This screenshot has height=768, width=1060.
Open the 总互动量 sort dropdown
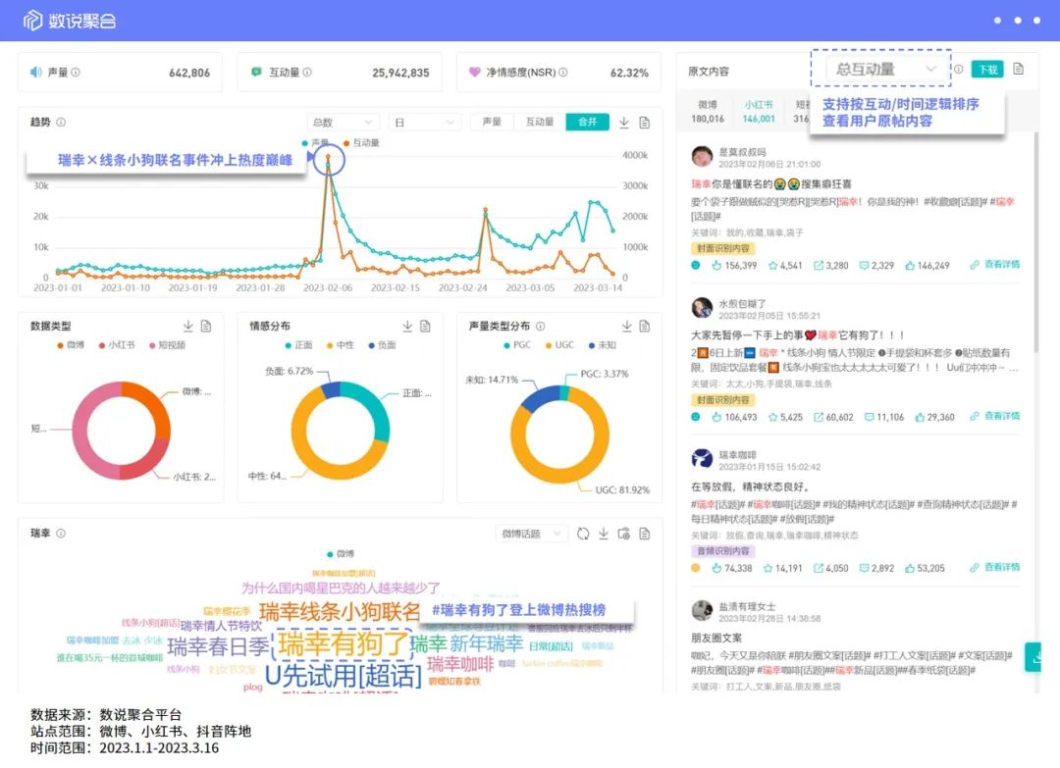tap(885, 69)
